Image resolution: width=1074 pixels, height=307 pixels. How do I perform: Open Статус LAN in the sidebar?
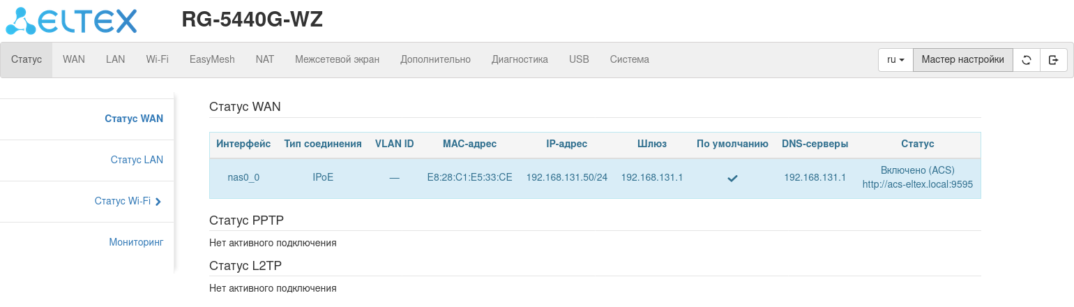[137, 160]
